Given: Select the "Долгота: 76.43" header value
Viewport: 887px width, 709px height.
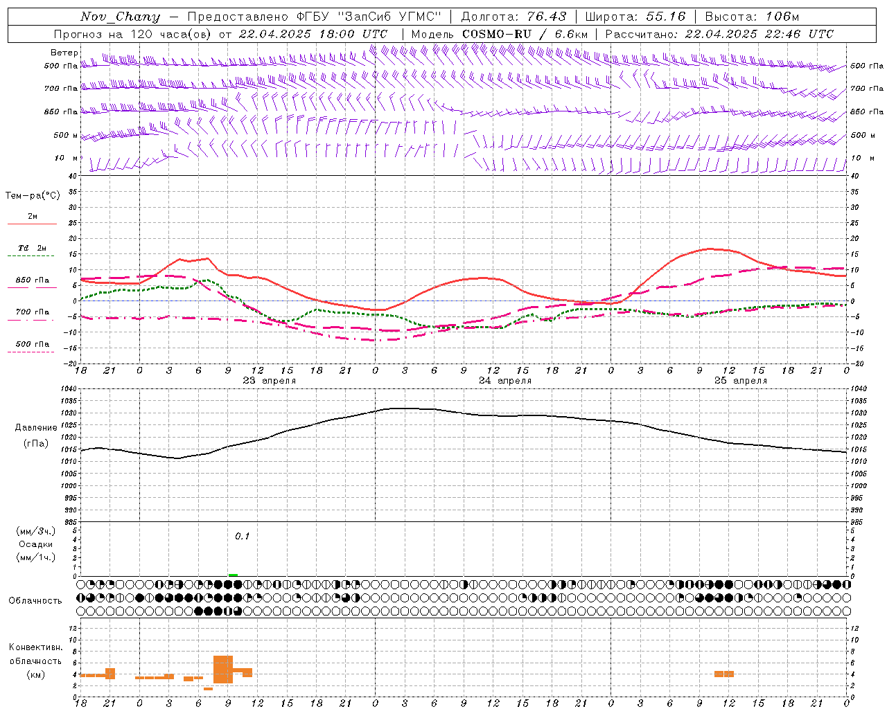Looking at the screenshot, I should click(x=514, y=17).
